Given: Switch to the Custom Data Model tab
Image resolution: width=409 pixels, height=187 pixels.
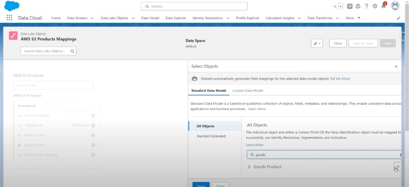Looking at the screenshot, I should [247, 91].
